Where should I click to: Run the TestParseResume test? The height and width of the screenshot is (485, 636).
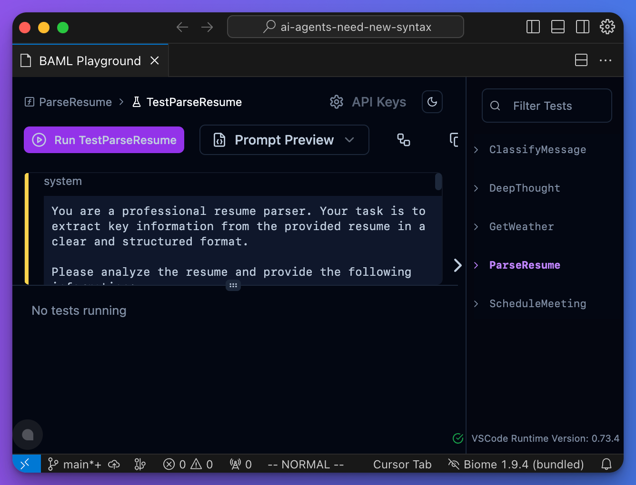104,140
